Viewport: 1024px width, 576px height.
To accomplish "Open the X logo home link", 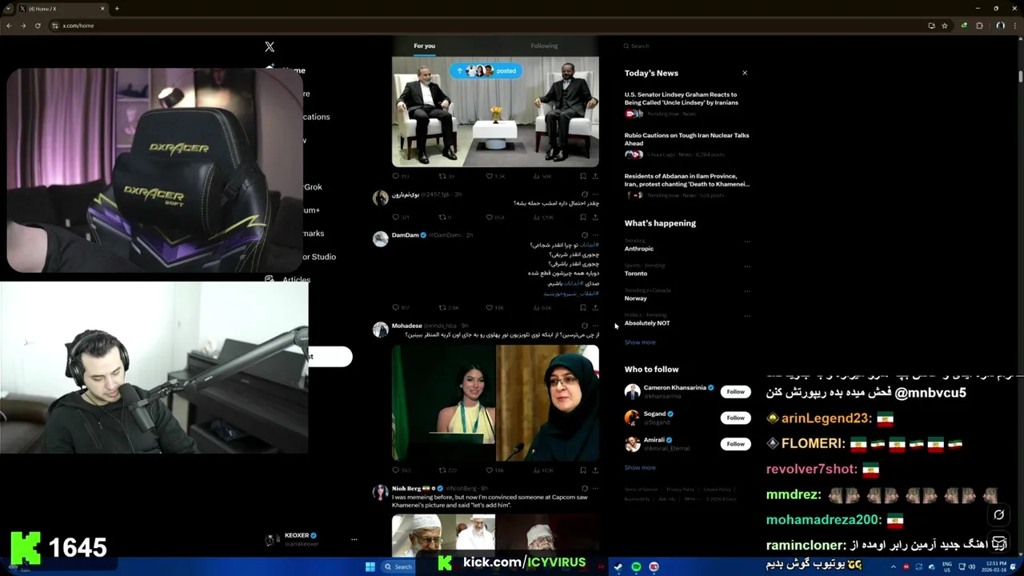I will pyautogui.click(x=270, y=47).
